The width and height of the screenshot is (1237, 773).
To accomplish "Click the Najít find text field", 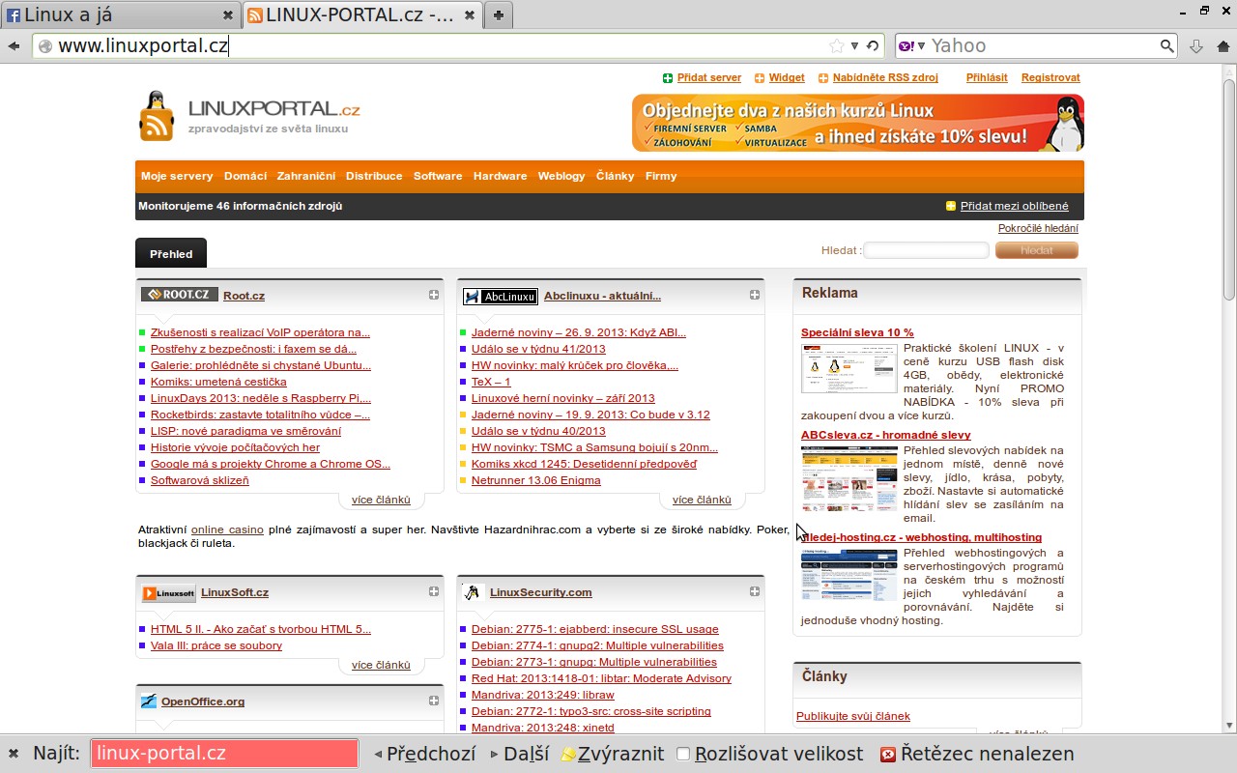I will (x=224, y=754).
